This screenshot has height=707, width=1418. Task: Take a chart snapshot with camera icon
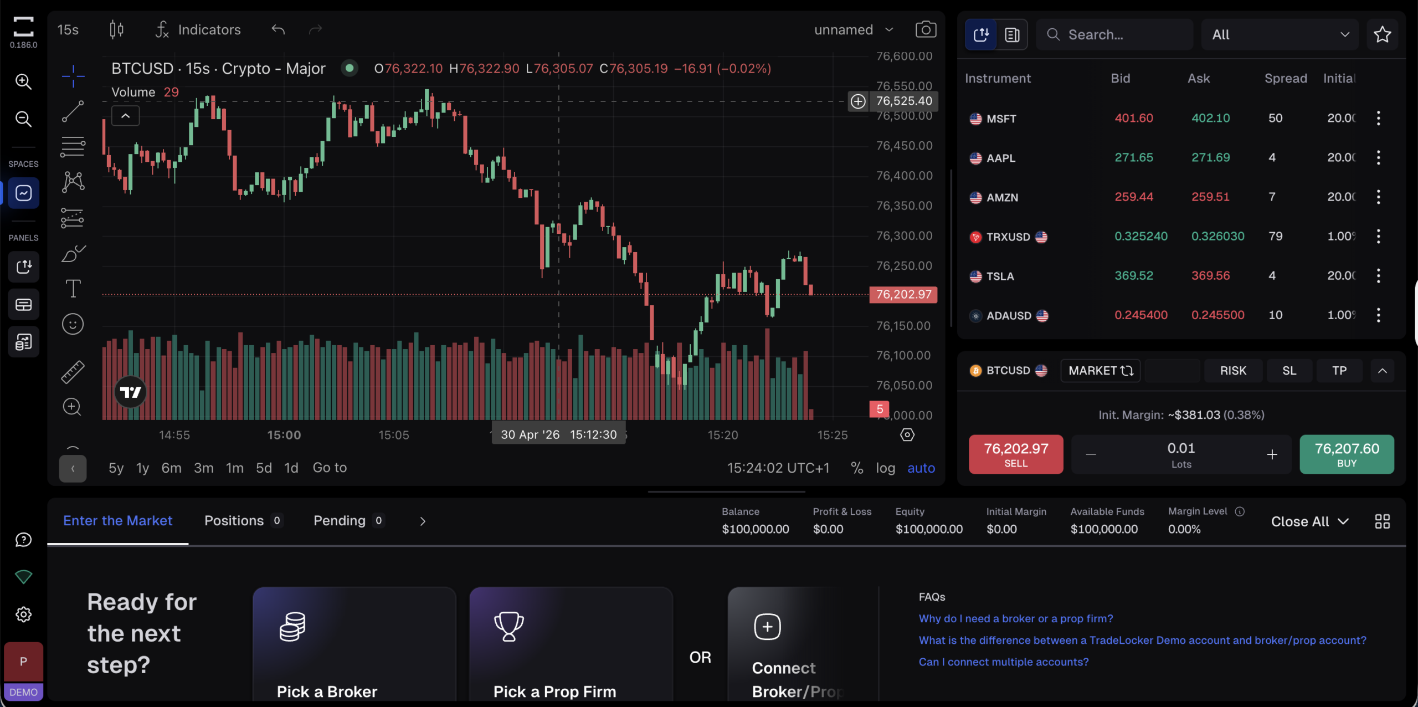tap(926, 29)
